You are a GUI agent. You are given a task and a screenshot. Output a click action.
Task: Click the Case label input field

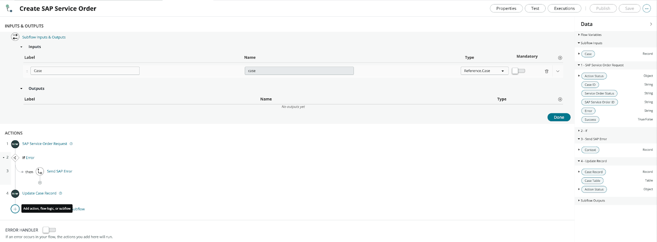coord(85,71)
